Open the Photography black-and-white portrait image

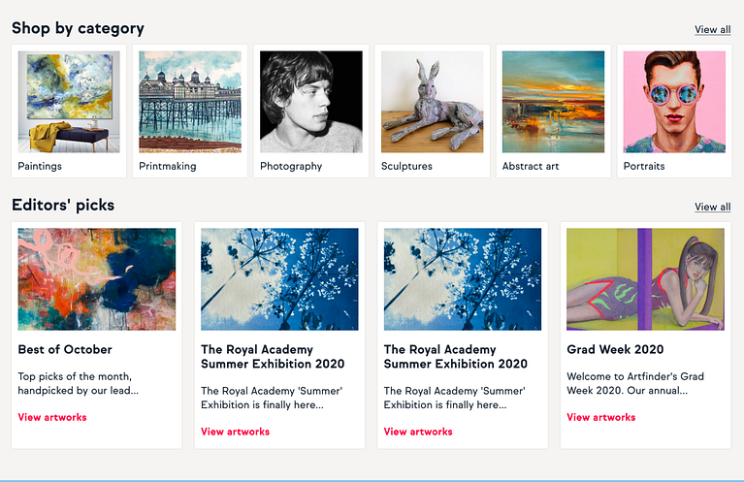click(x=310, y=102)
